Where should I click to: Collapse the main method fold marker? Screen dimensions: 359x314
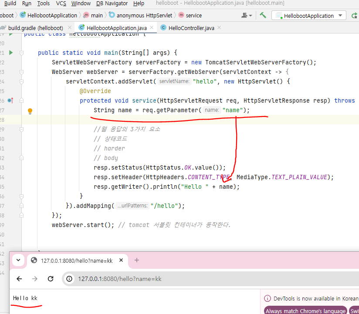pos(21,53)
